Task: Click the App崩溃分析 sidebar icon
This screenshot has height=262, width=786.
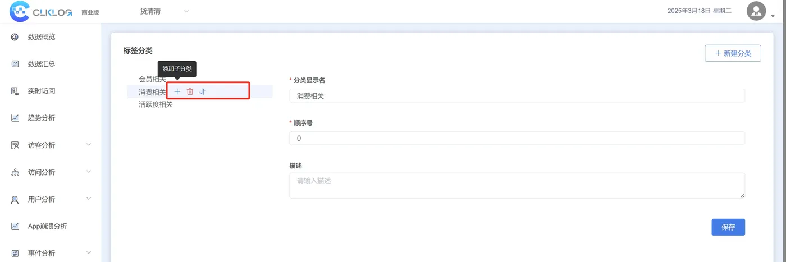Action: coord(15,226)
